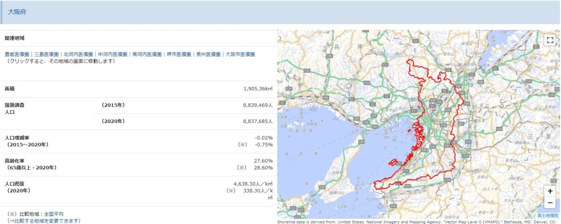Open the 豊能医療圏 region page
The image size is (561, 224).
[17, 54]
